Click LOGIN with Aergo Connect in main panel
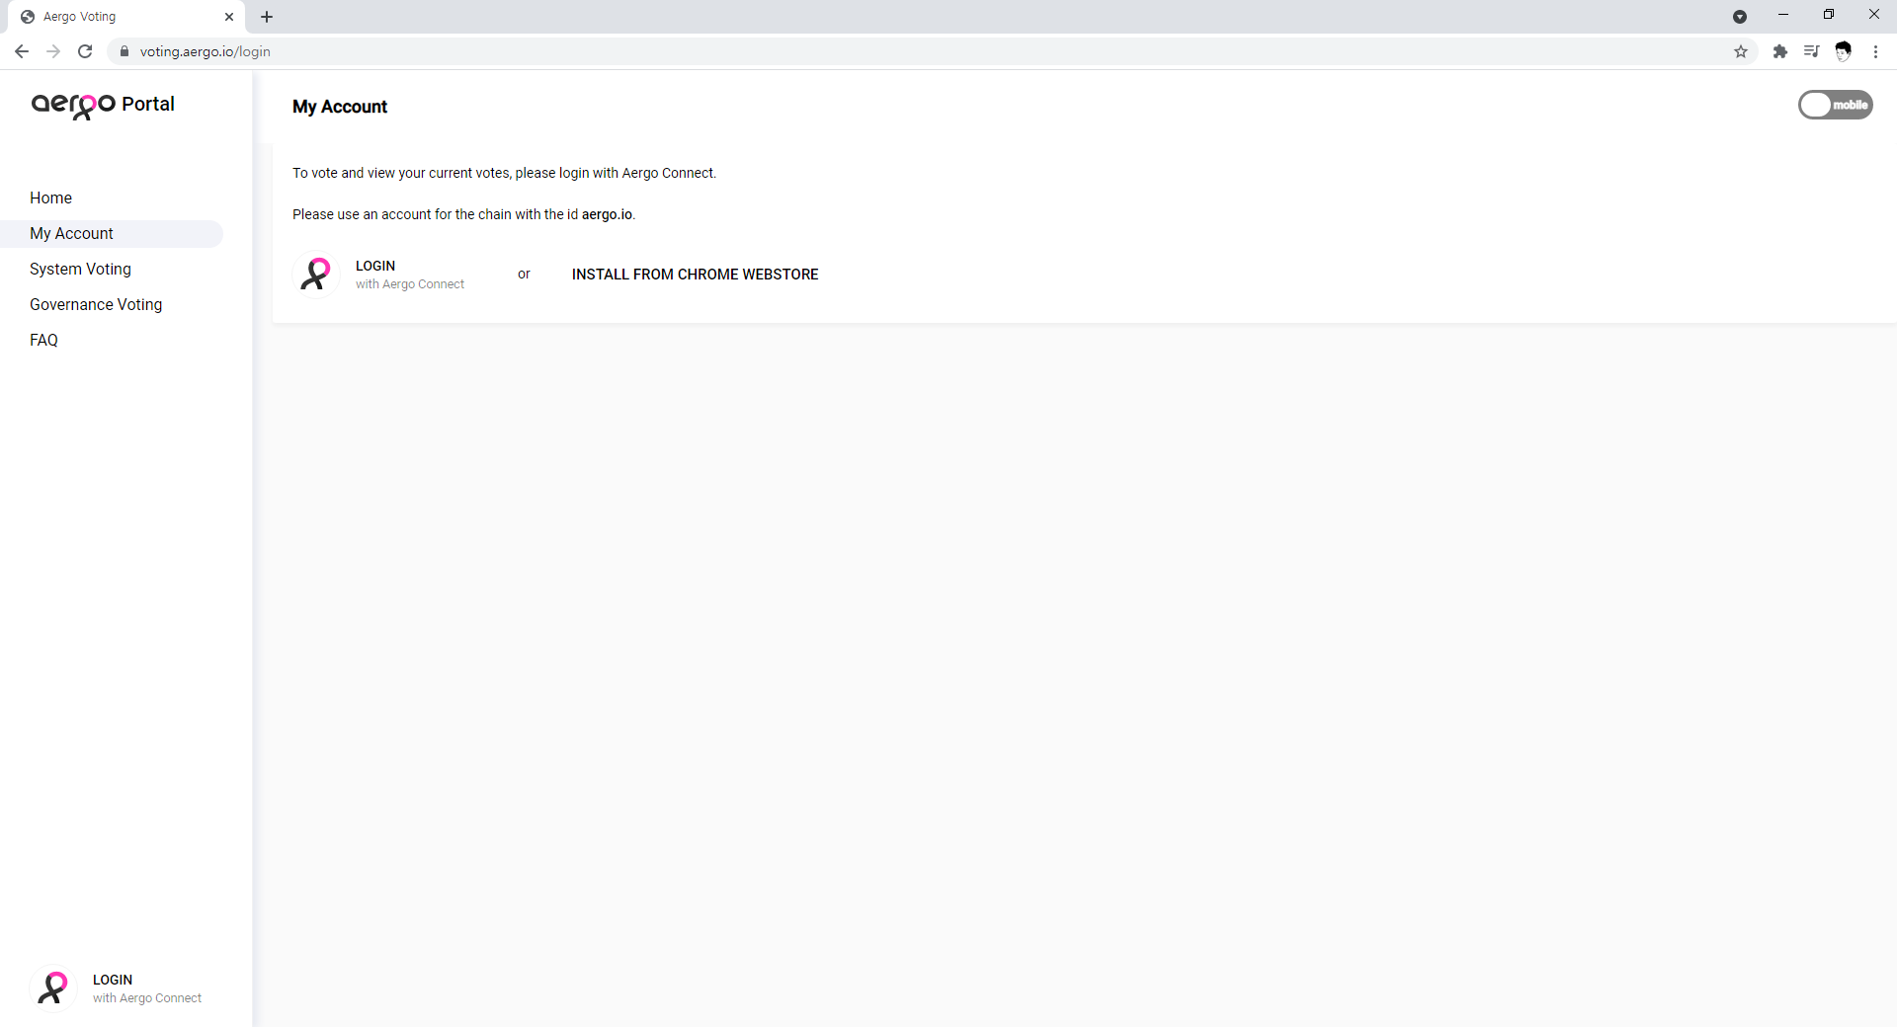The height and width of the screenshot is (1027, 1897). (379, 275)
